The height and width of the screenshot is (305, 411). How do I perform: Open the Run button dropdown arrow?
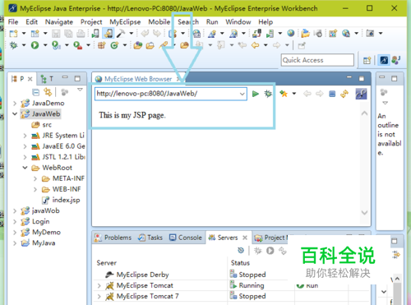point(45,45)
